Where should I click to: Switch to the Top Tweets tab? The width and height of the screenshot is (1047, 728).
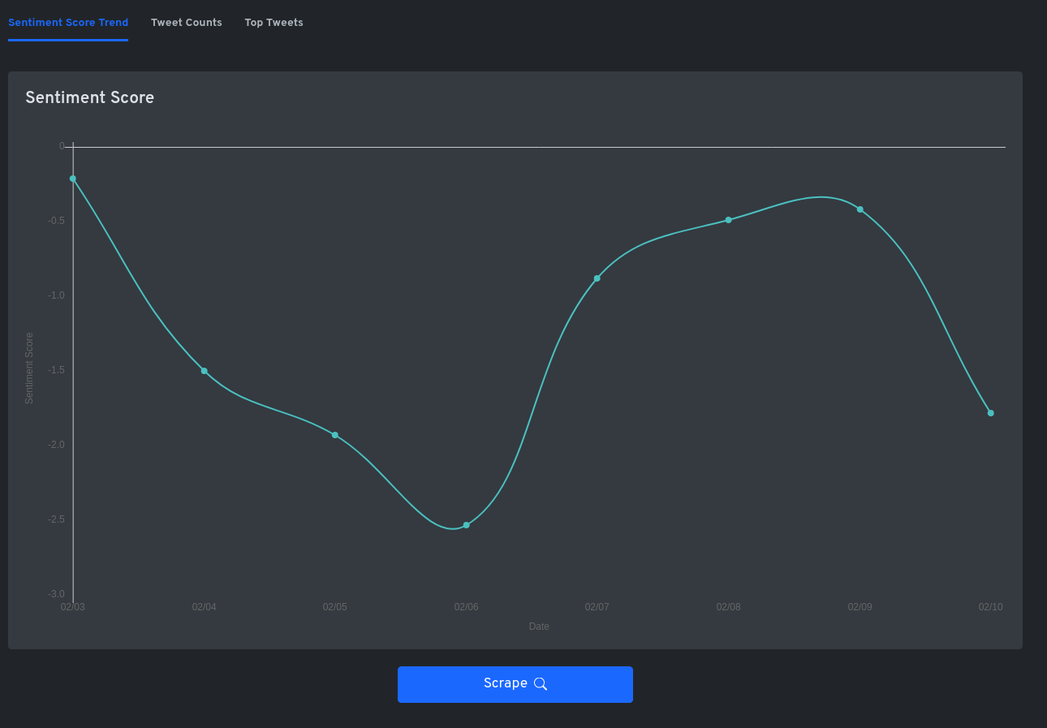(x=274, y=23)
